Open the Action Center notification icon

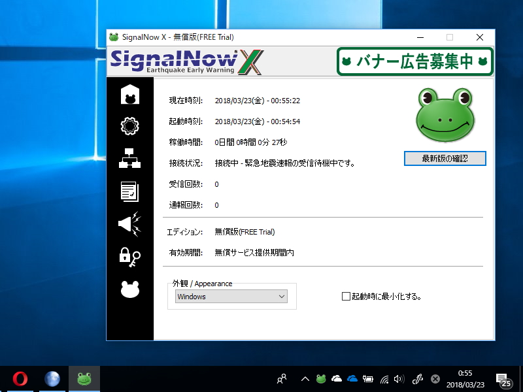click(x=501, y=378)
